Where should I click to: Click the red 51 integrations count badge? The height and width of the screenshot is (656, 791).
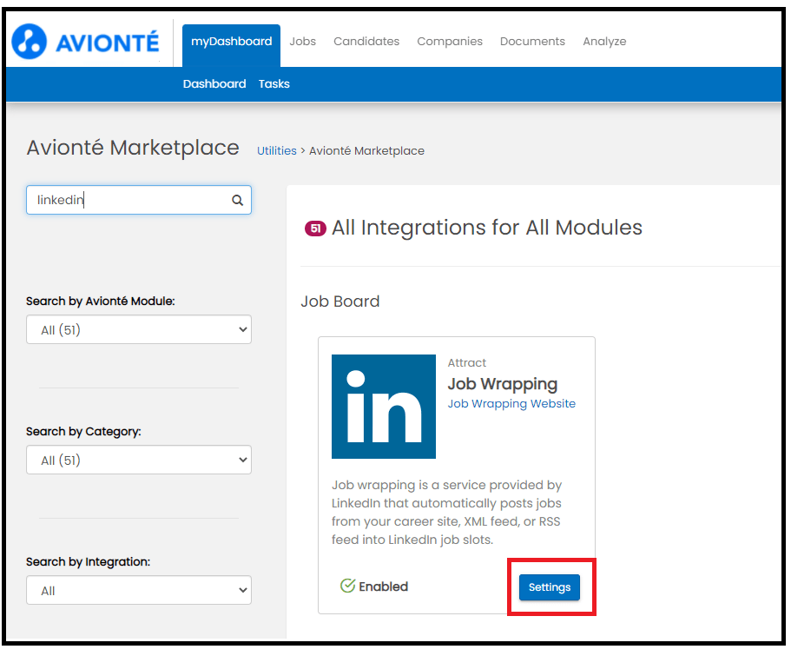314,228
